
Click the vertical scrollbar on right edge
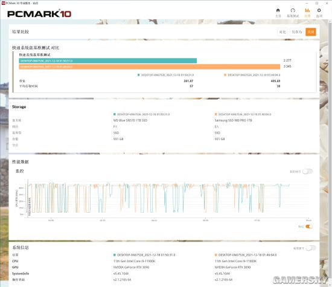[330, 153]
